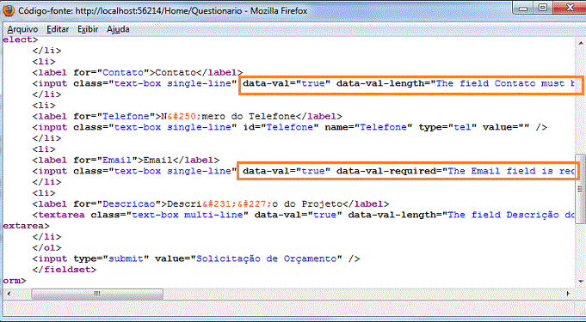This screenshot has width=586, height=322.
Task: Open the Exibir menu
Action: pyautogui.click(x=88, y=29)
